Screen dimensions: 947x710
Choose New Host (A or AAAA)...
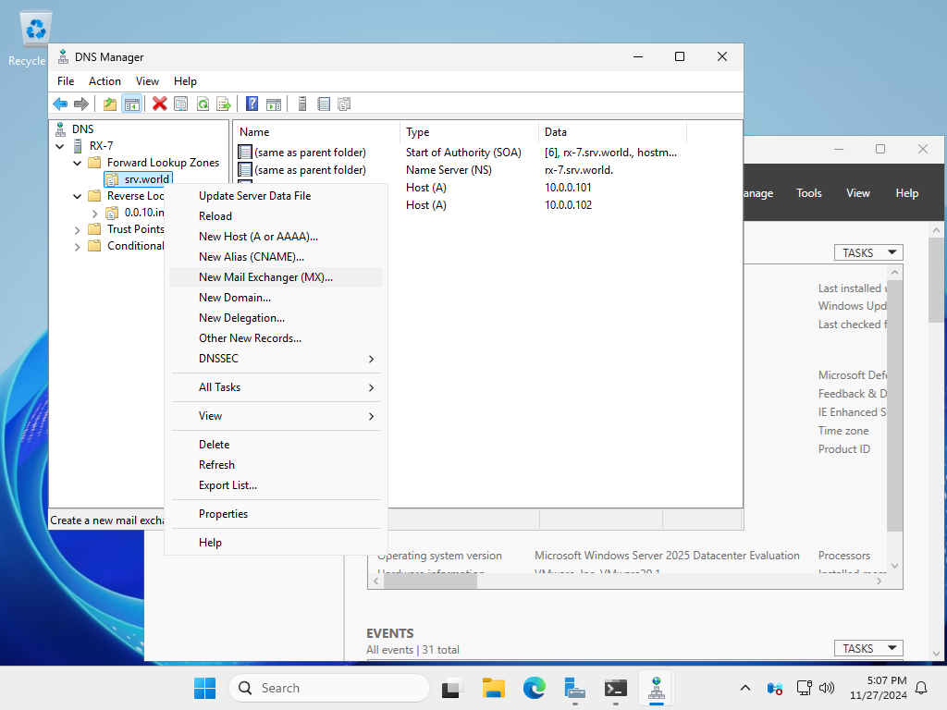pyautogui.click(x=276, y=237)
